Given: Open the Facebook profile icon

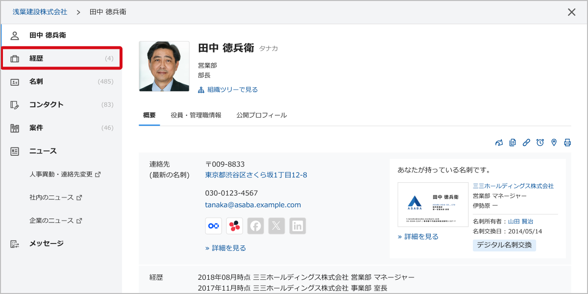Looking at the screenshot, I should 255,226.
